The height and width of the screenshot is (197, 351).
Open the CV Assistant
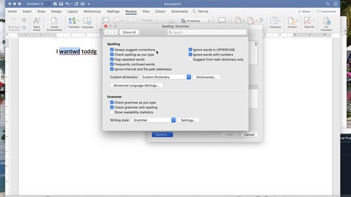point(326,24)
